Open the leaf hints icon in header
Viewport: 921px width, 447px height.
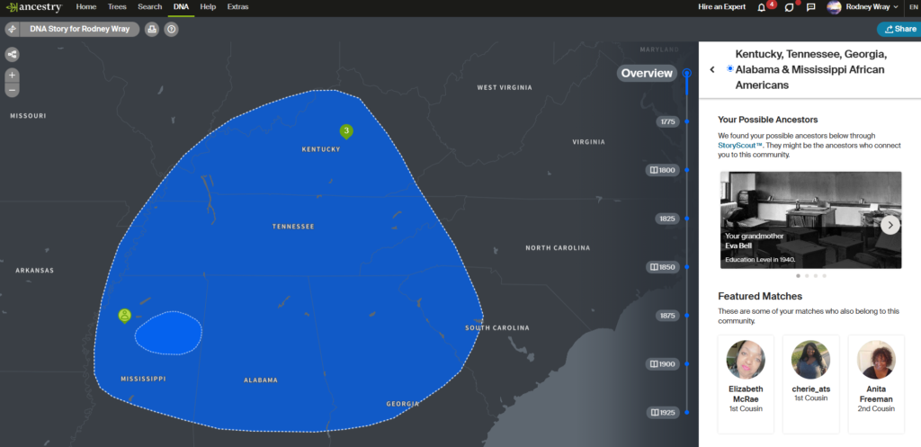789,7
